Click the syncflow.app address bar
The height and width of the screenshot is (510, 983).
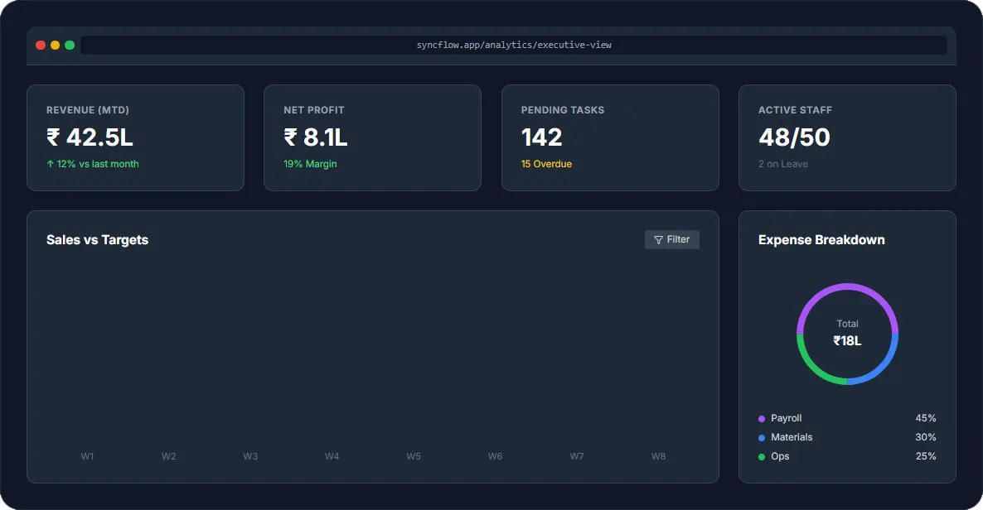[x=514, y=46]
